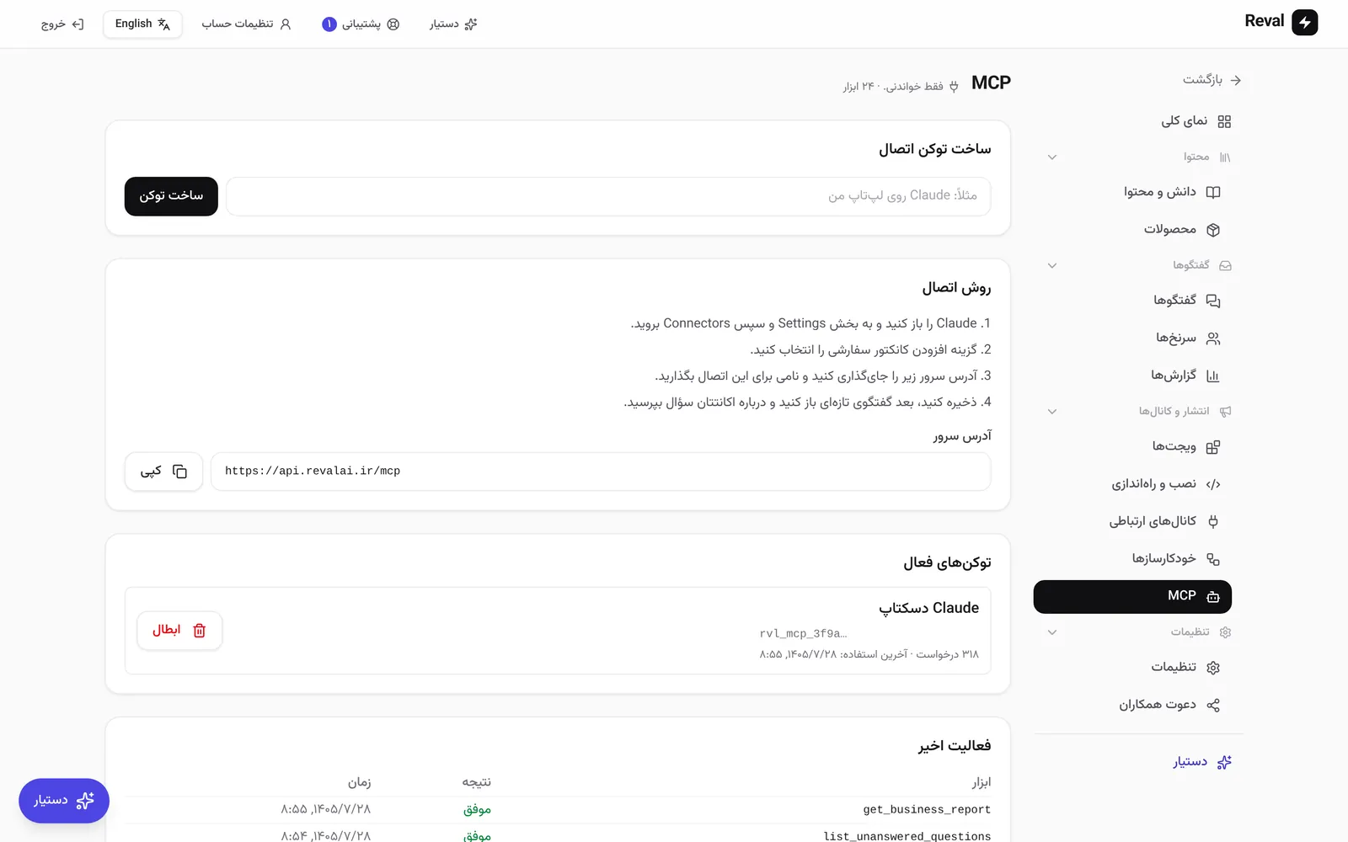The width and height of the screenshot is (1348, 842).
Task: Open نصب و راه‌اندازی code icon
Action: coord(1213,484)
